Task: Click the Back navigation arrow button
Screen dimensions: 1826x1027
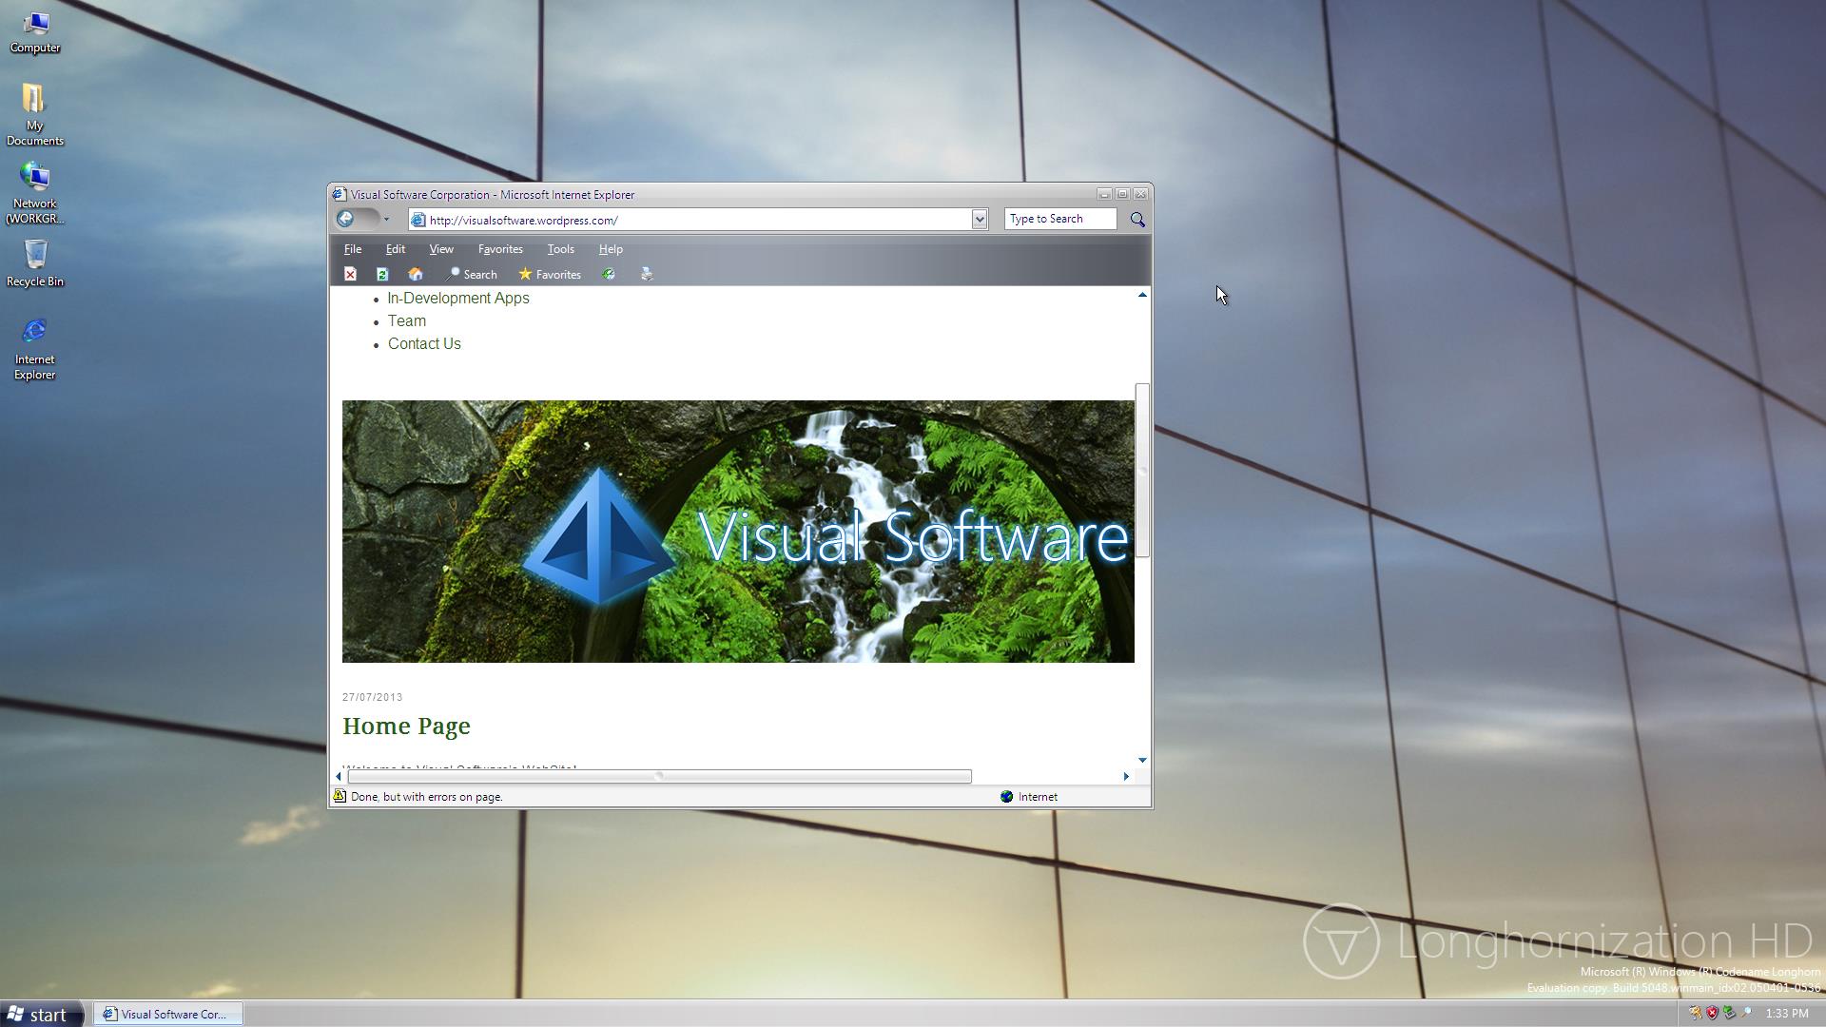Action: pyautogui.click(x=347, y=219)
